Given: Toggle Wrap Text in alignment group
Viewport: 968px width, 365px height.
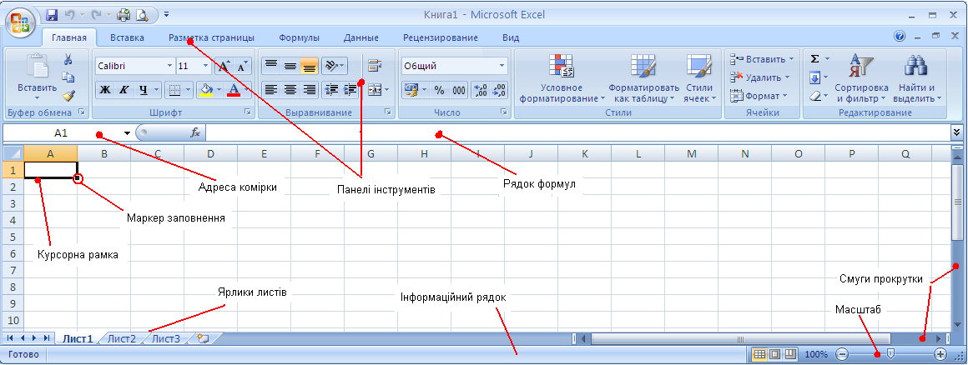Looking at the screenshot, I should coord(375,65).
